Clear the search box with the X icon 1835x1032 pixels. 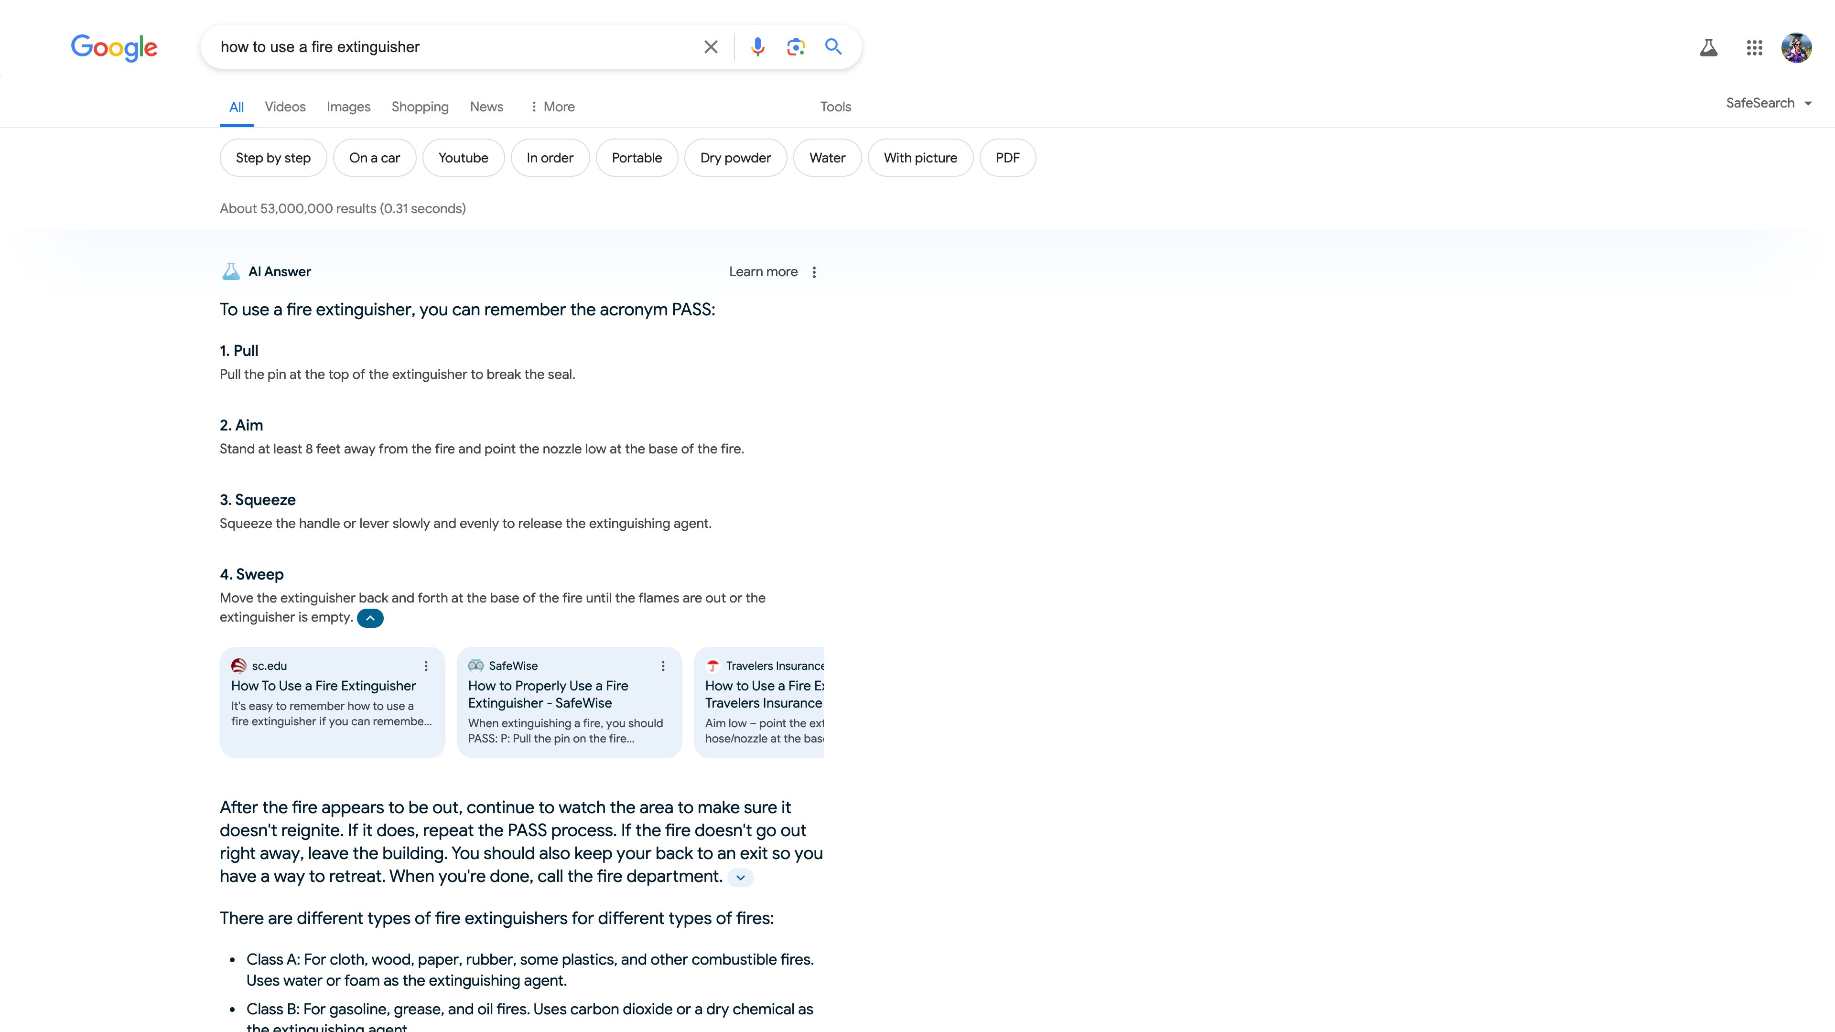click(710, 47)
